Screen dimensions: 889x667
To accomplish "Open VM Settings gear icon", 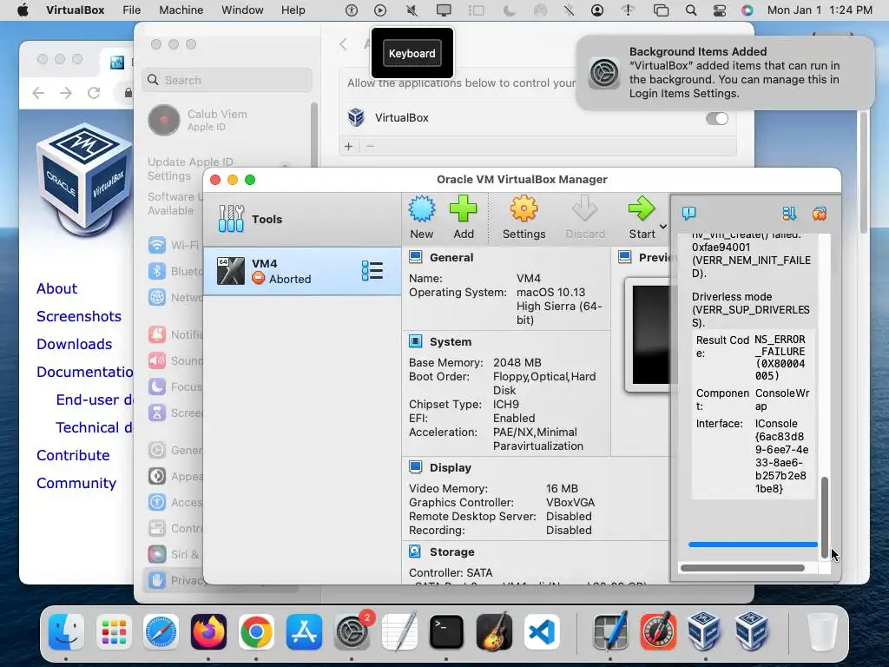I will tap(524, 208).
